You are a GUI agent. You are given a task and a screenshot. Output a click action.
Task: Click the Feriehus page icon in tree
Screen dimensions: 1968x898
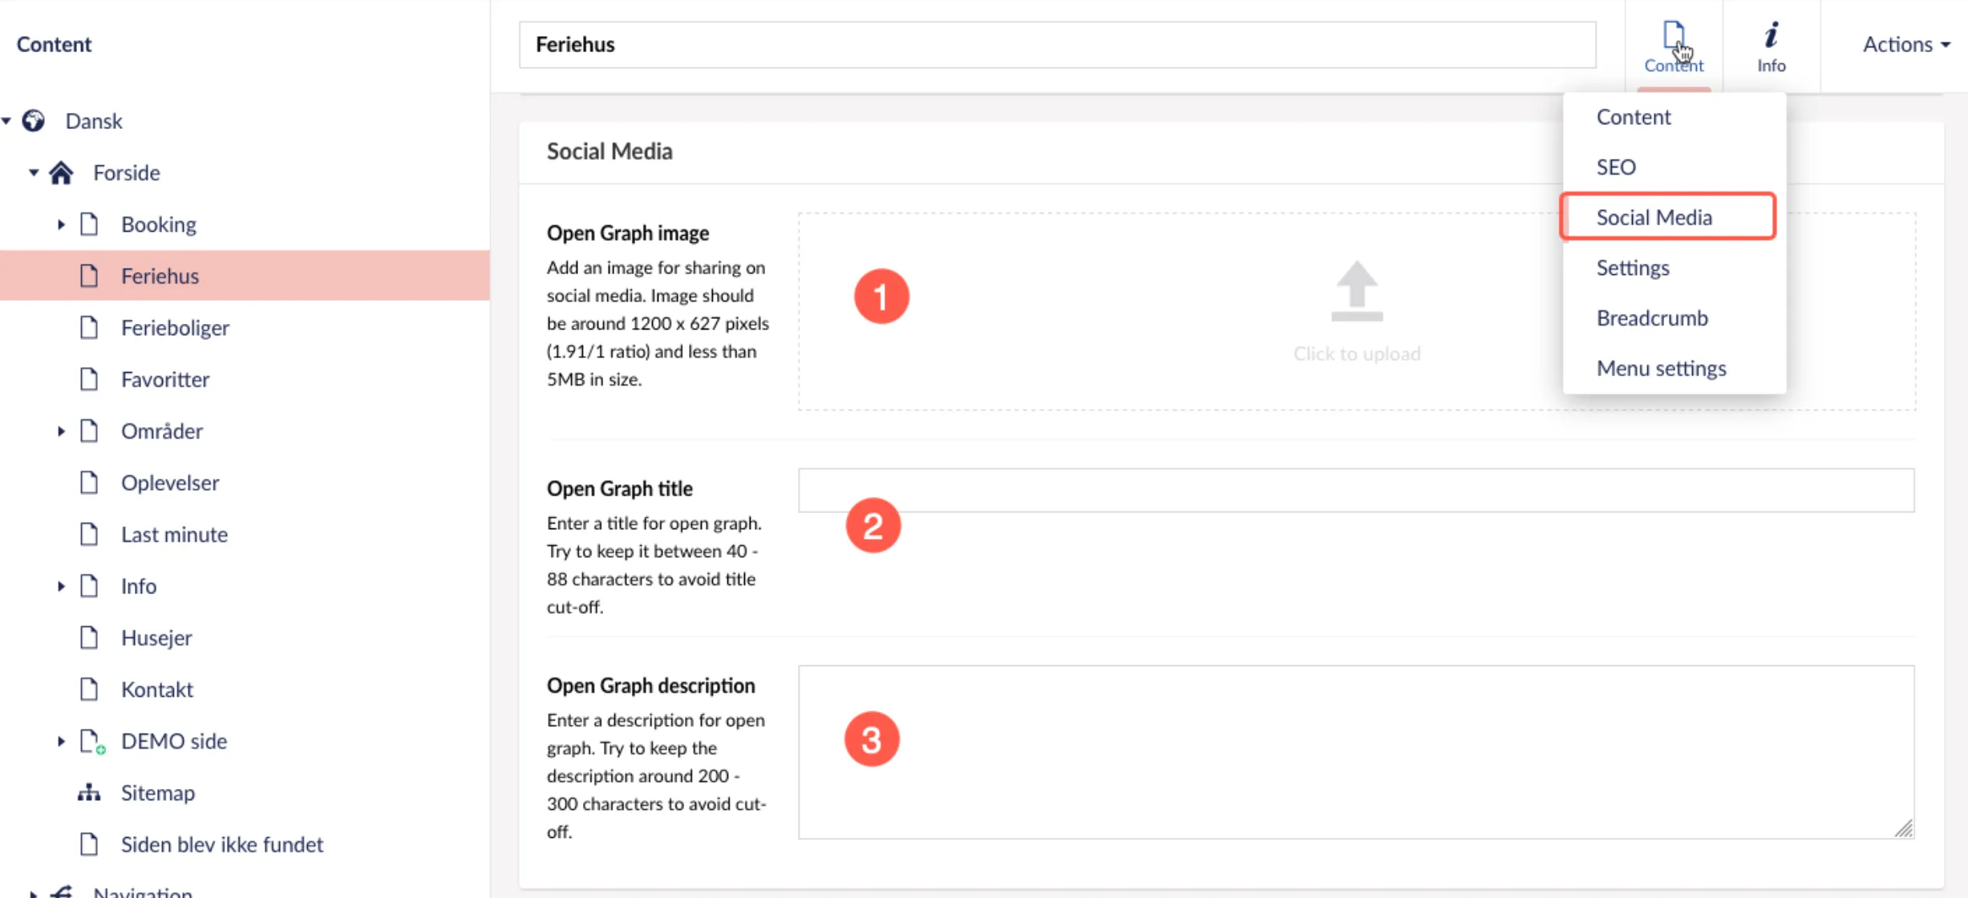point(89,276)
